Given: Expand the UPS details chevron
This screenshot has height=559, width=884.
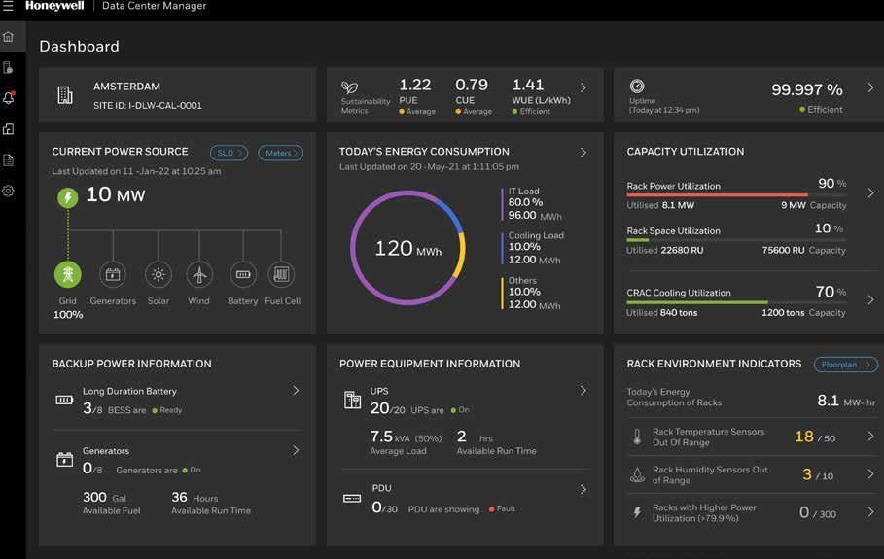Looking at the screenshot, I should [x=583, y=391].
